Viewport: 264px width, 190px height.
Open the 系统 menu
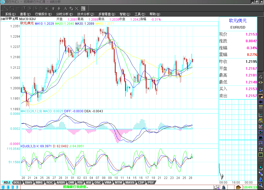pos(10,14)
